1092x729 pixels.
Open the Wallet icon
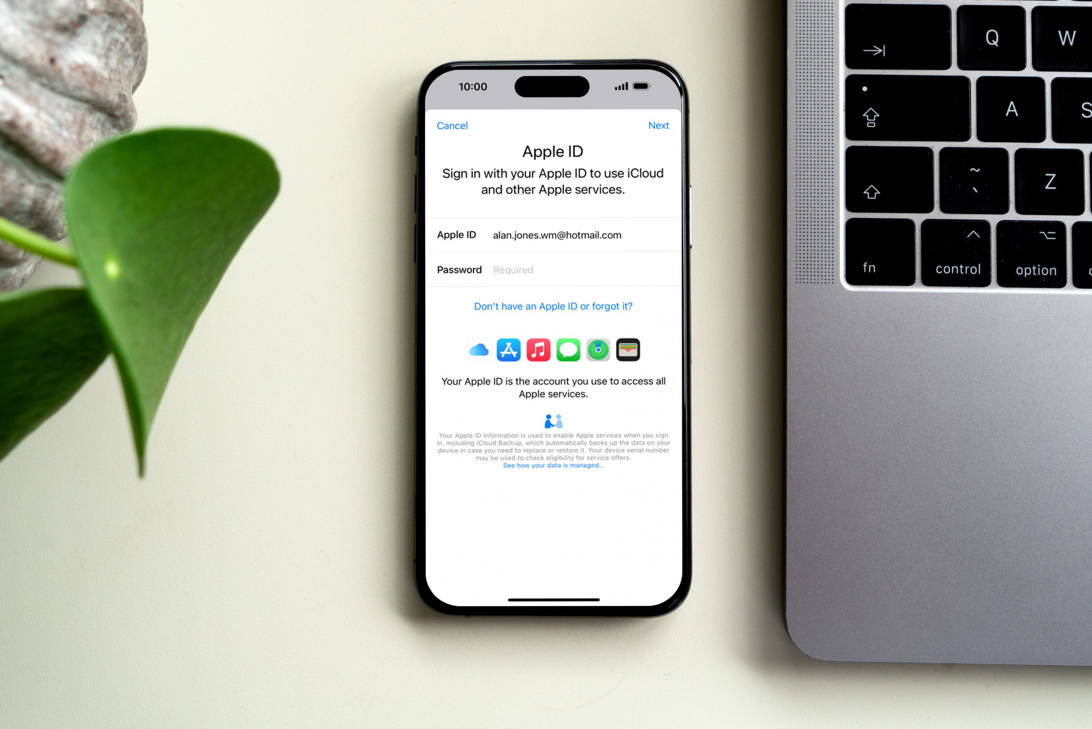pos(627,350)
